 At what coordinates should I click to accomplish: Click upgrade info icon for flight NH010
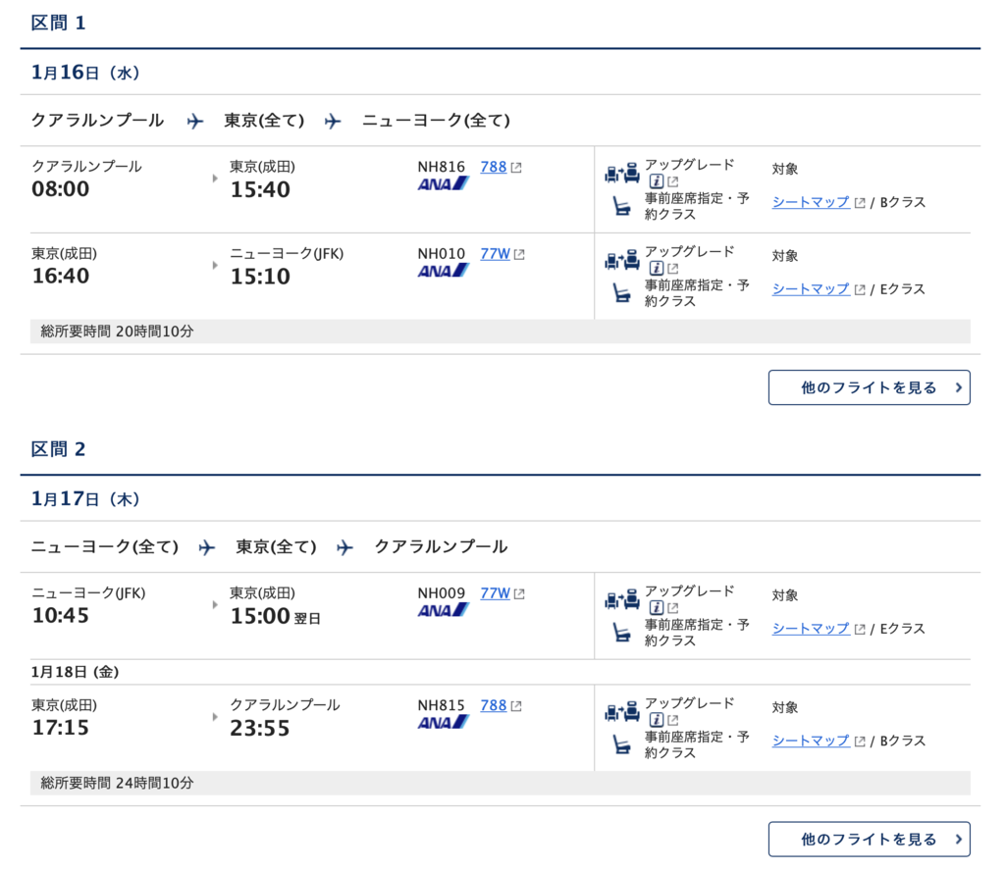point(656,269)
